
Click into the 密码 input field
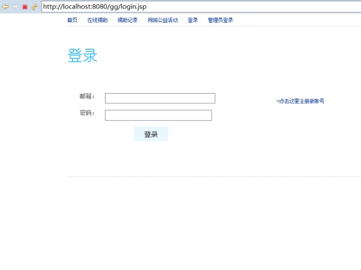158,115
